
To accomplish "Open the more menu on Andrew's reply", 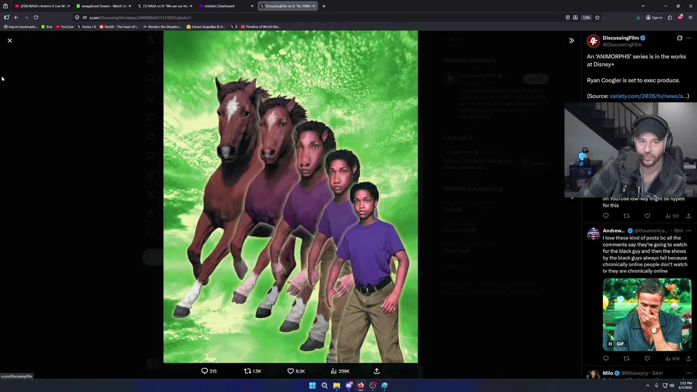I will coord(689,231).
